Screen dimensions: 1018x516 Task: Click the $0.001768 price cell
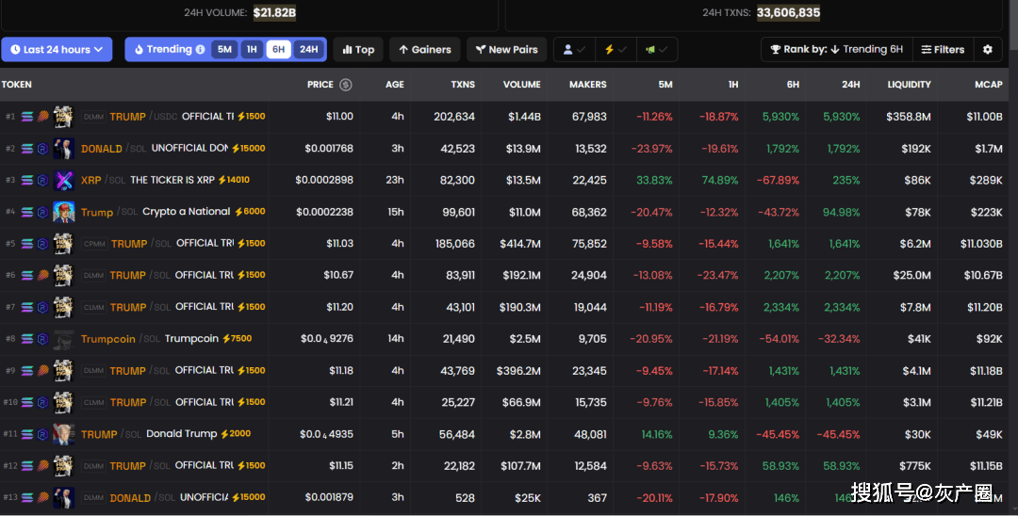click(x=329, y=149)
